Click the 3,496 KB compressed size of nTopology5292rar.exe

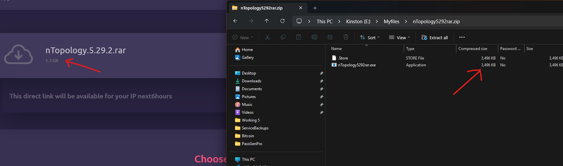click(x=488, y=65)
